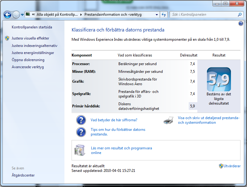The width and height of the screenshot is (247, 187).
Task: Click the 'Komponent' column header
Action: pos(82,55)
